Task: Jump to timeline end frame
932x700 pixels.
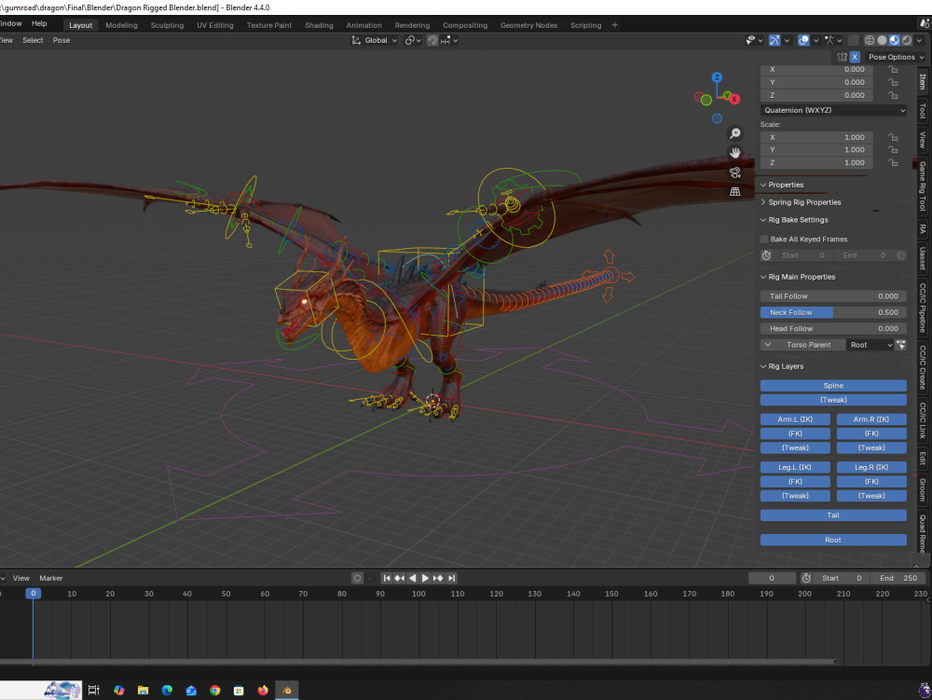Action: pos(452,578)
